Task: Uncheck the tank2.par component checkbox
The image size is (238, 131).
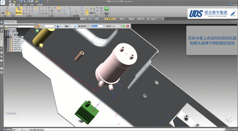Action: coord(8,49)
